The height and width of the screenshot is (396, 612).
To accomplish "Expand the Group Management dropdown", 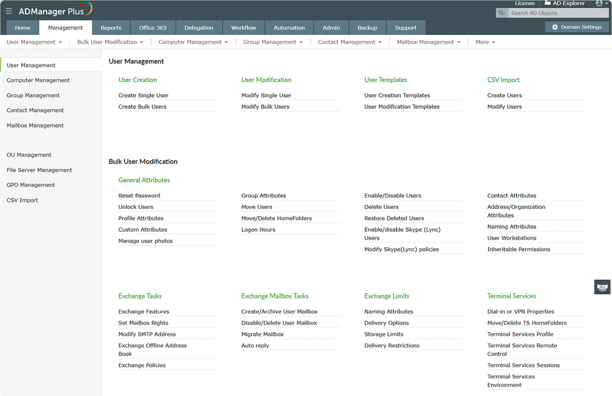I will pyautogui.click(x=273, y=42).
